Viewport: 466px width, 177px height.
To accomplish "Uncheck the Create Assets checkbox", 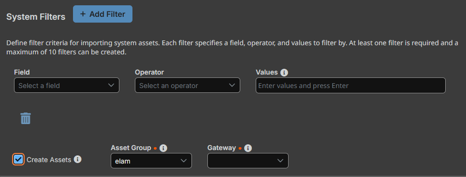I will click(x=18, y=160).
